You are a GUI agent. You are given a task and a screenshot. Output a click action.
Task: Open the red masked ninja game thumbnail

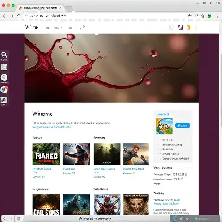[107, 205]
